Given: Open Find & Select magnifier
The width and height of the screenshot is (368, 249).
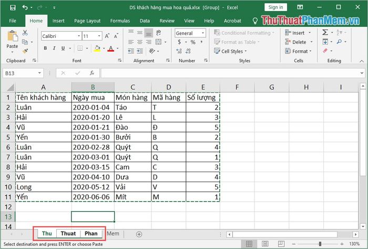Looking at the screenshot, I should [340, 42].
